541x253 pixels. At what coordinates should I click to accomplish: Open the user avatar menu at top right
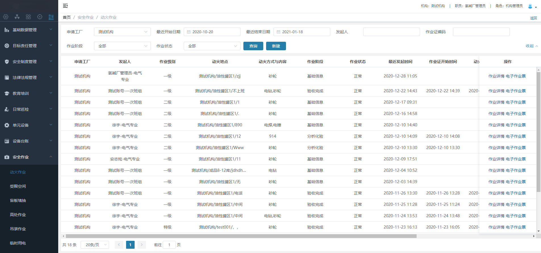click(532, 6)
